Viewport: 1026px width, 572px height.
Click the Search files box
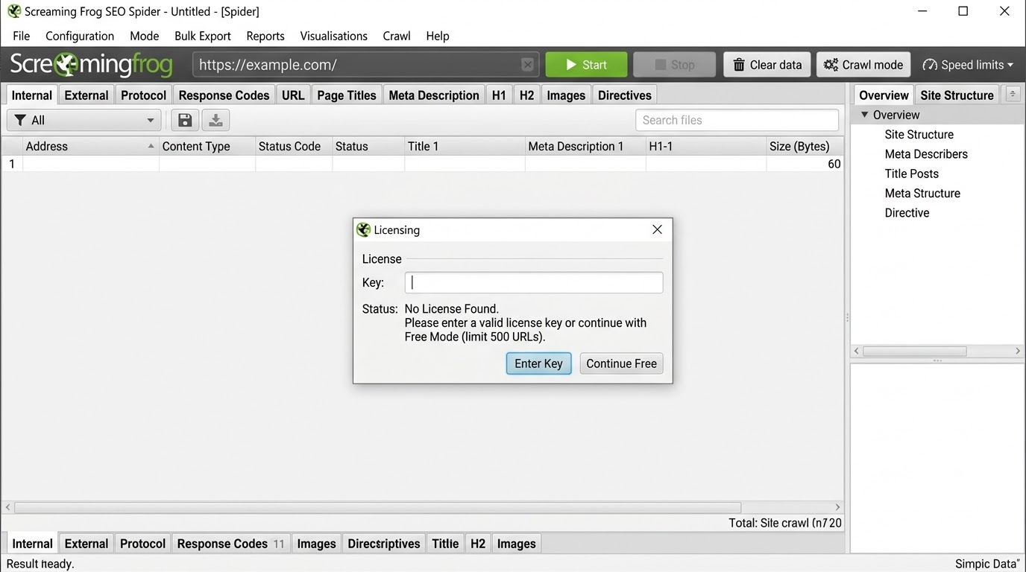click(x=737, y=120)
